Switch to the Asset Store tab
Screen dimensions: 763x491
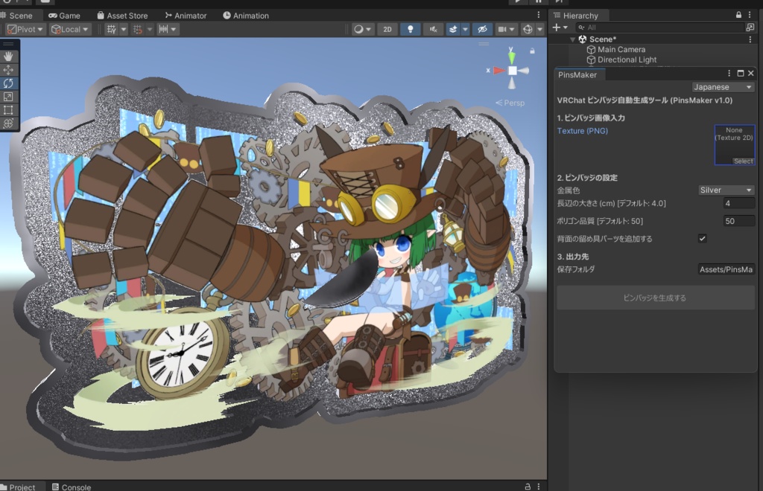[x=122, y=16]
